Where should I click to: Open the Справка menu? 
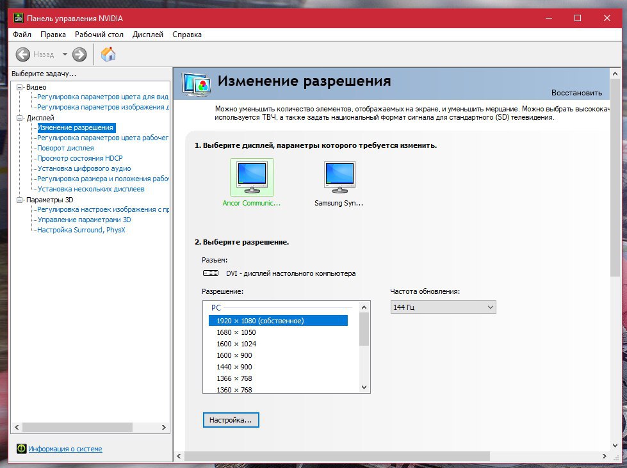point(187,35)
